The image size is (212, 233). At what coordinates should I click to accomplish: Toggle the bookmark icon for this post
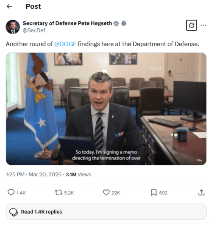coord(154,192)
